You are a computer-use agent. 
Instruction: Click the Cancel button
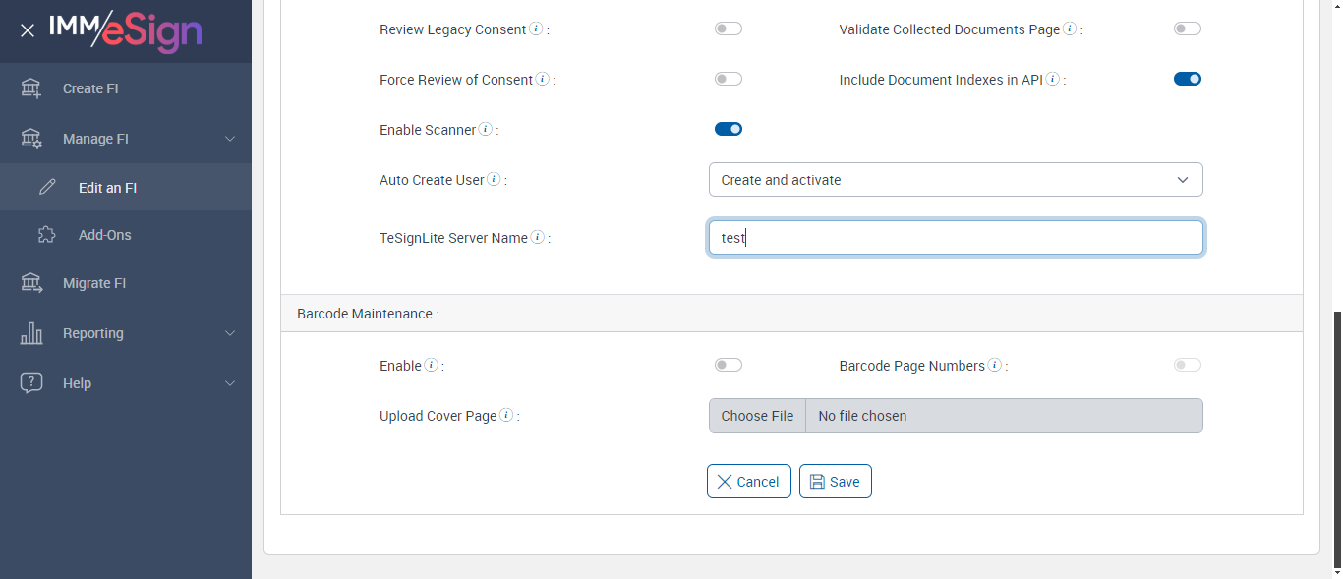pos(748,482)
